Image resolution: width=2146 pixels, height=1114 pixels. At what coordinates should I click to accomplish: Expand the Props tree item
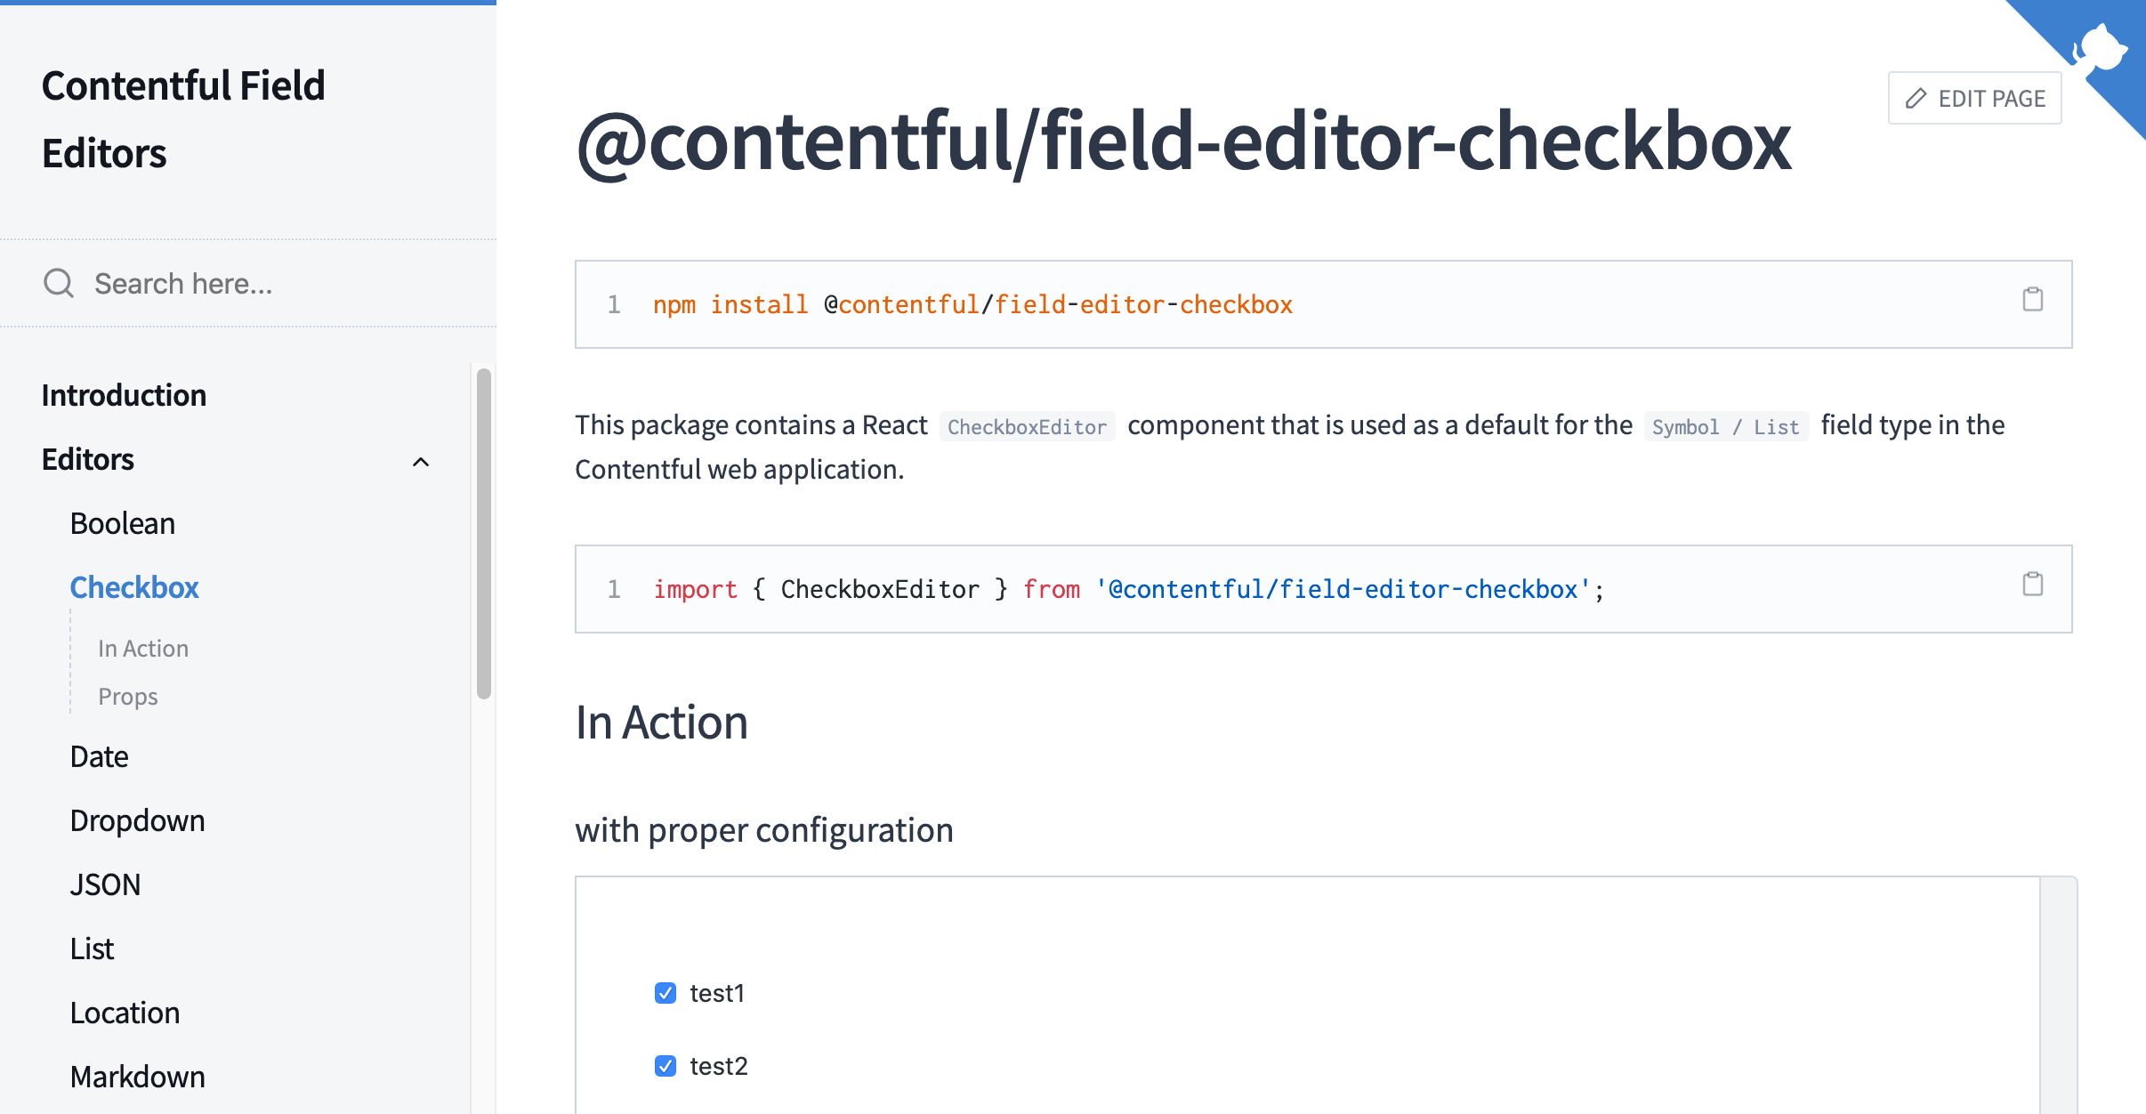tap(129, 696)
